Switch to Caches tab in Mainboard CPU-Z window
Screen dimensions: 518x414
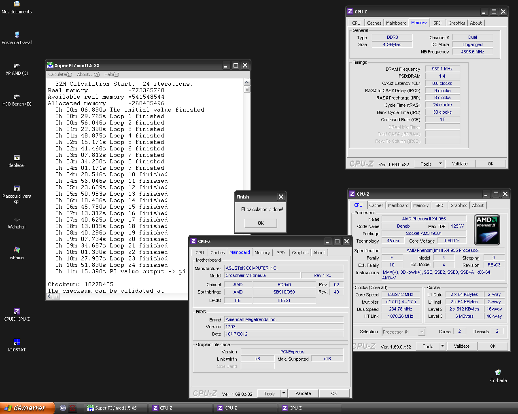pyautogui.click(x=217, y=253)
